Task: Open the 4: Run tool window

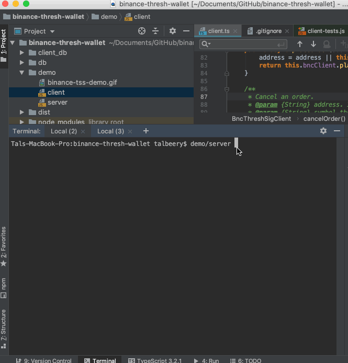Action: tap(206, 360)
